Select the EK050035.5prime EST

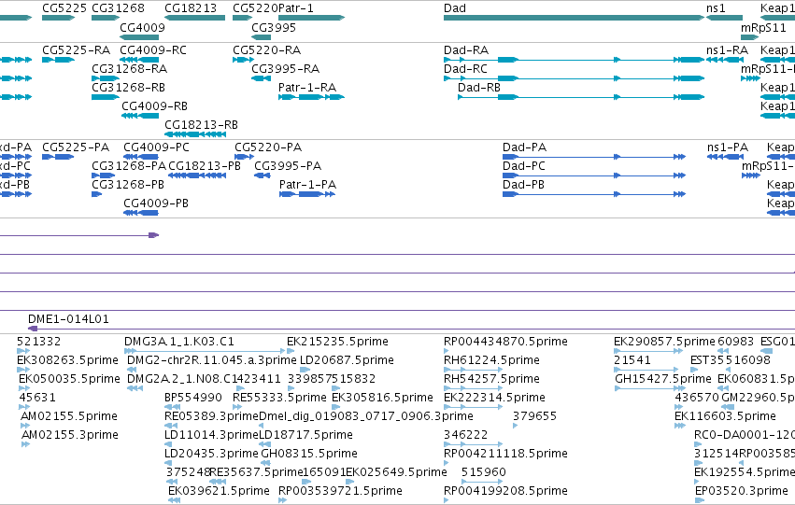[x=25, y=388]
